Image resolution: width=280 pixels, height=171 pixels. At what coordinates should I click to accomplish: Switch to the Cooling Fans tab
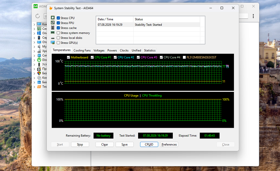pyautogui.click(x=82, y=51)
